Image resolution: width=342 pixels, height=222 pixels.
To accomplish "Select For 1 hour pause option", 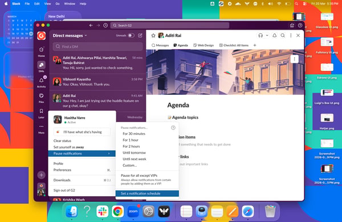I will coord(131,140).
